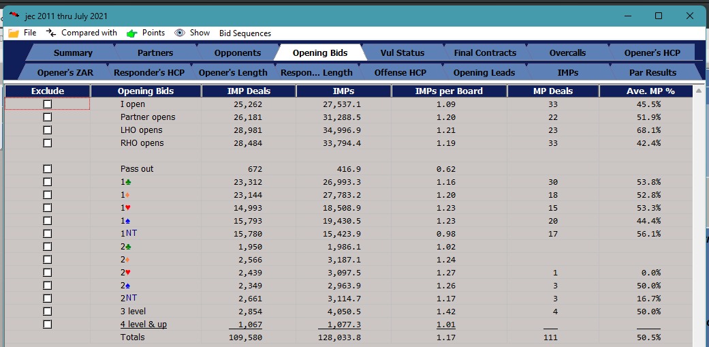Maximize the window
The width and height of the screenshot is (709, 347).
[x=659, y=16]
